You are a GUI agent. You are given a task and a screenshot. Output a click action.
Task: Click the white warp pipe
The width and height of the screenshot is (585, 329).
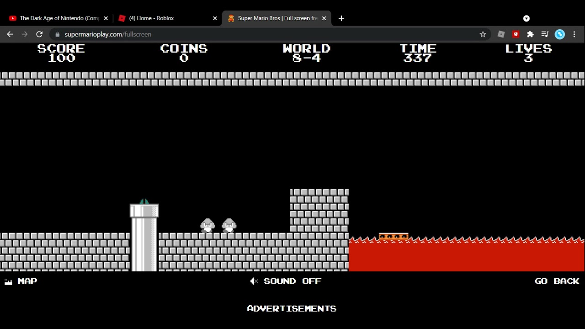[144, 238]
